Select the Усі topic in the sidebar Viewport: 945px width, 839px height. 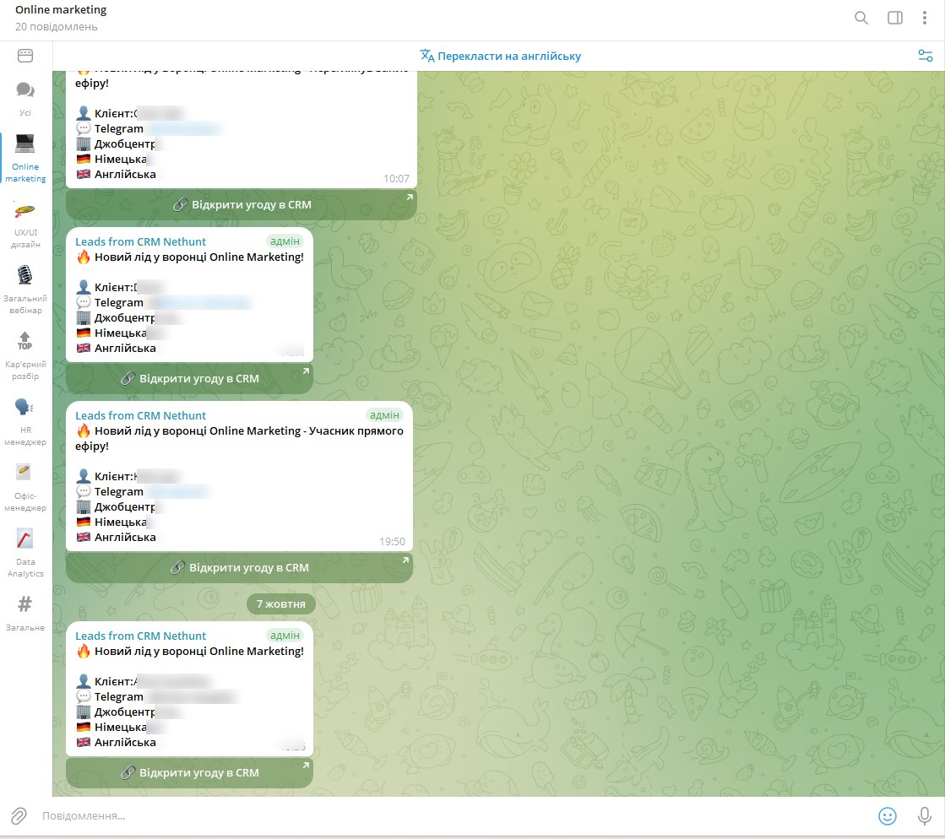click(25, 99)
